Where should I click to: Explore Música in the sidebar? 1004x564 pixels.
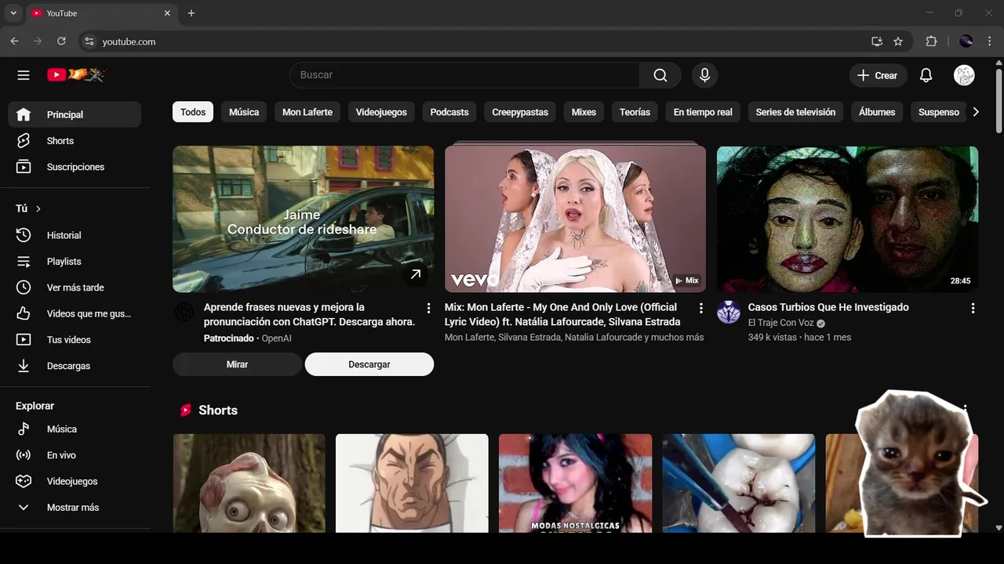tap(75, 429)
